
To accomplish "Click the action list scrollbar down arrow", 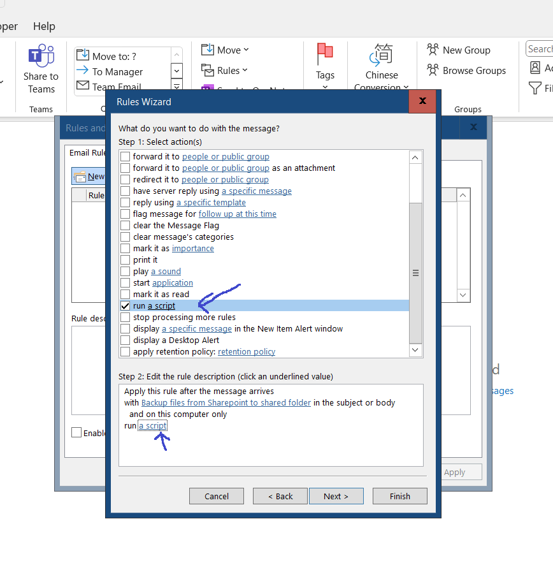I will (415, 350).
